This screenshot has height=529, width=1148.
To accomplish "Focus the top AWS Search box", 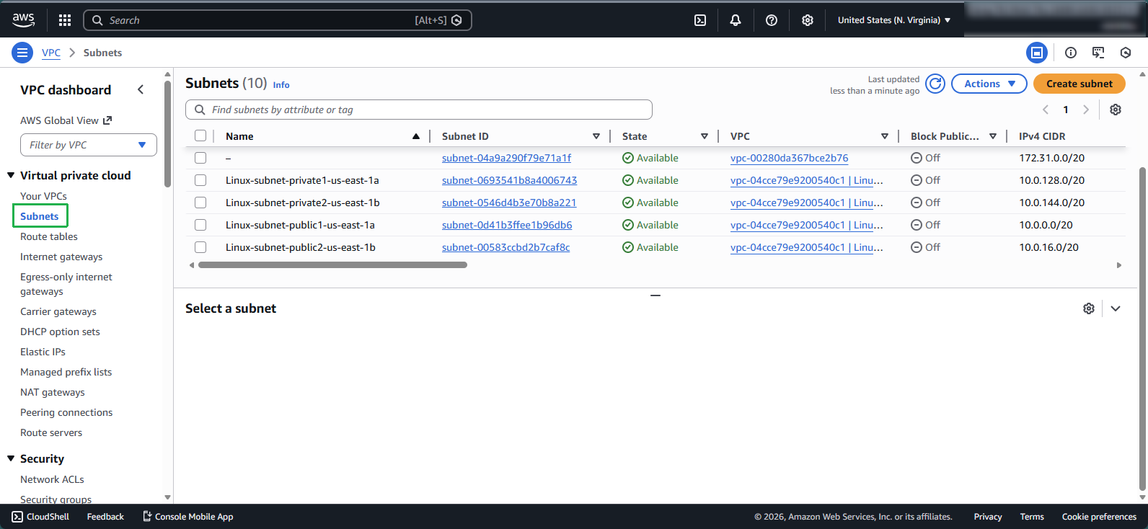I will pos(278,20).
